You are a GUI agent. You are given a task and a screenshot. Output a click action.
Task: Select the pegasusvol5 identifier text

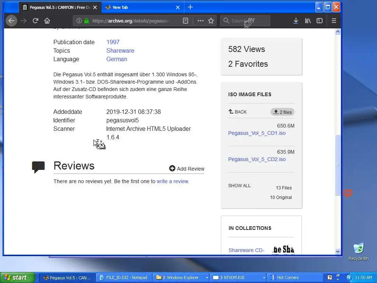122,120
